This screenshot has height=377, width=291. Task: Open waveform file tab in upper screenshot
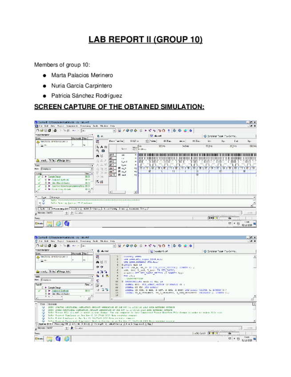[156, 136]
